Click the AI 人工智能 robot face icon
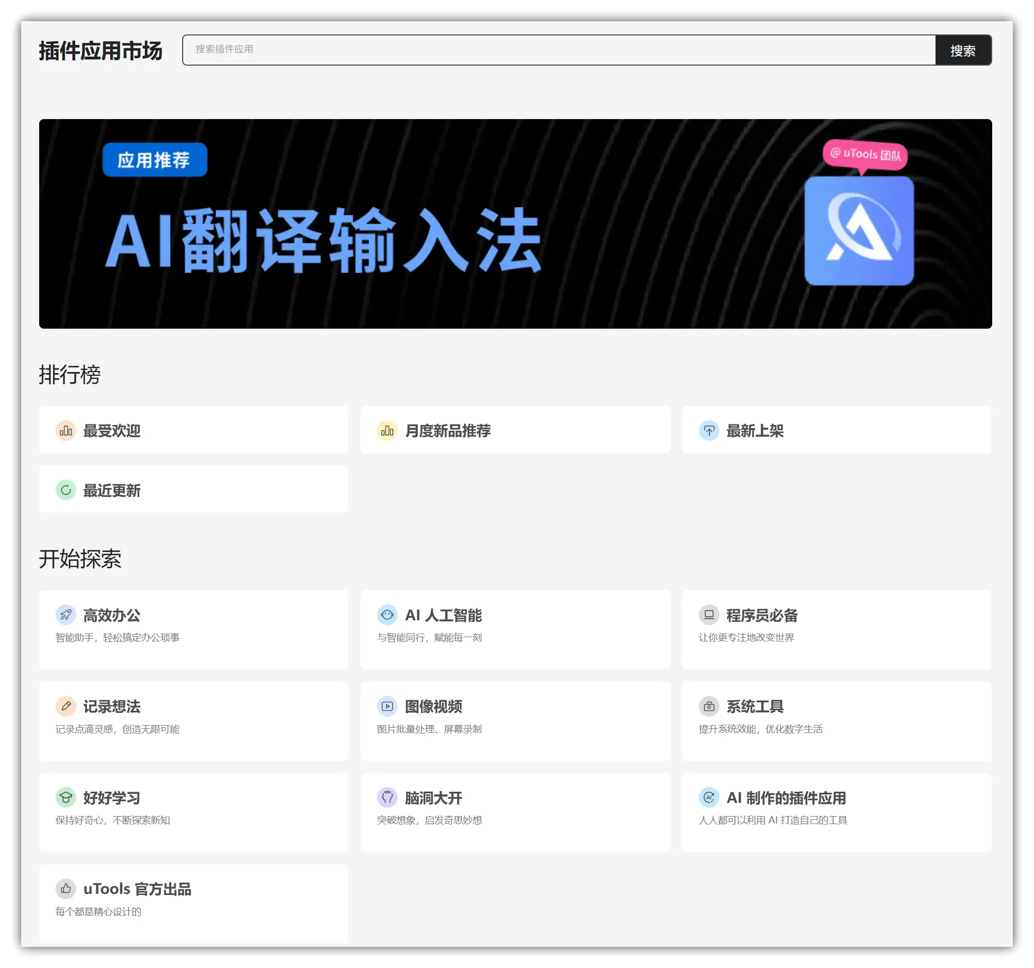This screenshot has height=968, width=1034. [x=387, y=615]
